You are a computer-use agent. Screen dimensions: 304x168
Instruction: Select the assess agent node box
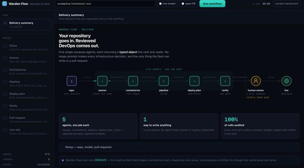tap(102, 81)
